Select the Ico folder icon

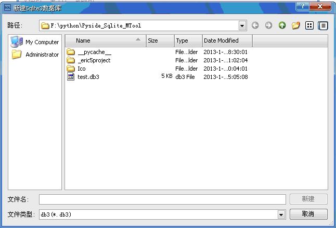(71, 69)
